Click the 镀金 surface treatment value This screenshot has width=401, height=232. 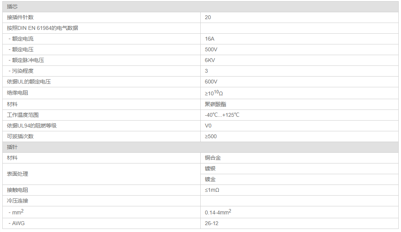[x=210, y=179]
